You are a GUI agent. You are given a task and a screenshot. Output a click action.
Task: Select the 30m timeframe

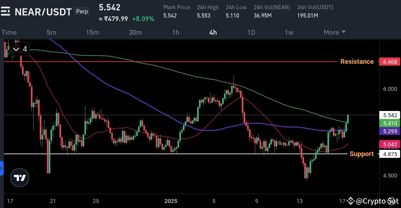[x=135, y=32]
